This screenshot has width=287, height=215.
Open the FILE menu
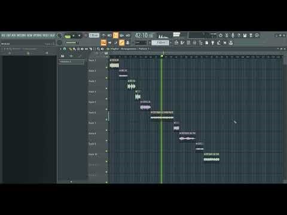coord(4,35)
